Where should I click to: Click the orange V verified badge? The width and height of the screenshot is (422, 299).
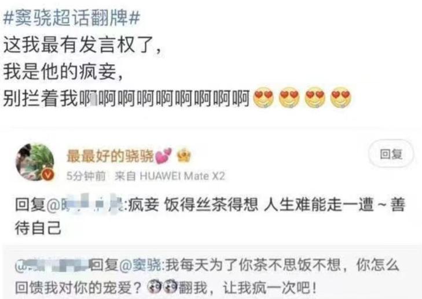[48, 175]
